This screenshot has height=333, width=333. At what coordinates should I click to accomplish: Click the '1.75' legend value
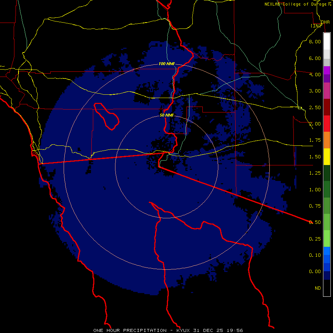click(315, 140)
